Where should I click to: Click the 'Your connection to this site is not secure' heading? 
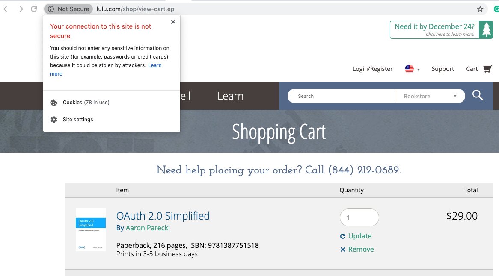[101, 31]
